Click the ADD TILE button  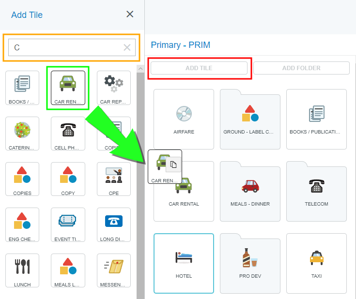point(199,68)
